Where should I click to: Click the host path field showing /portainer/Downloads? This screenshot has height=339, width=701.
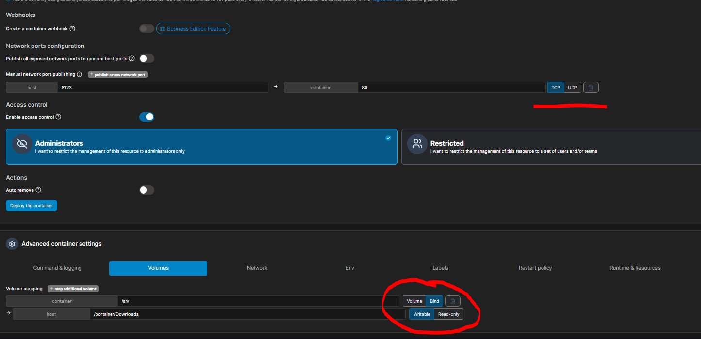[248, 314]
